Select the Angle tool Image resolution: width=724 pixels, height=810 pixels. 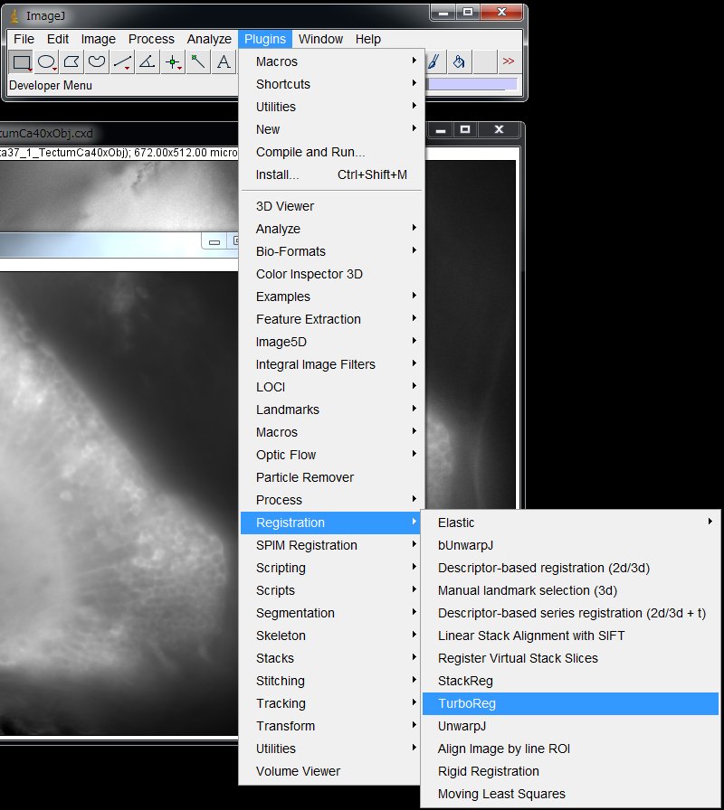(x=148, y=62)
